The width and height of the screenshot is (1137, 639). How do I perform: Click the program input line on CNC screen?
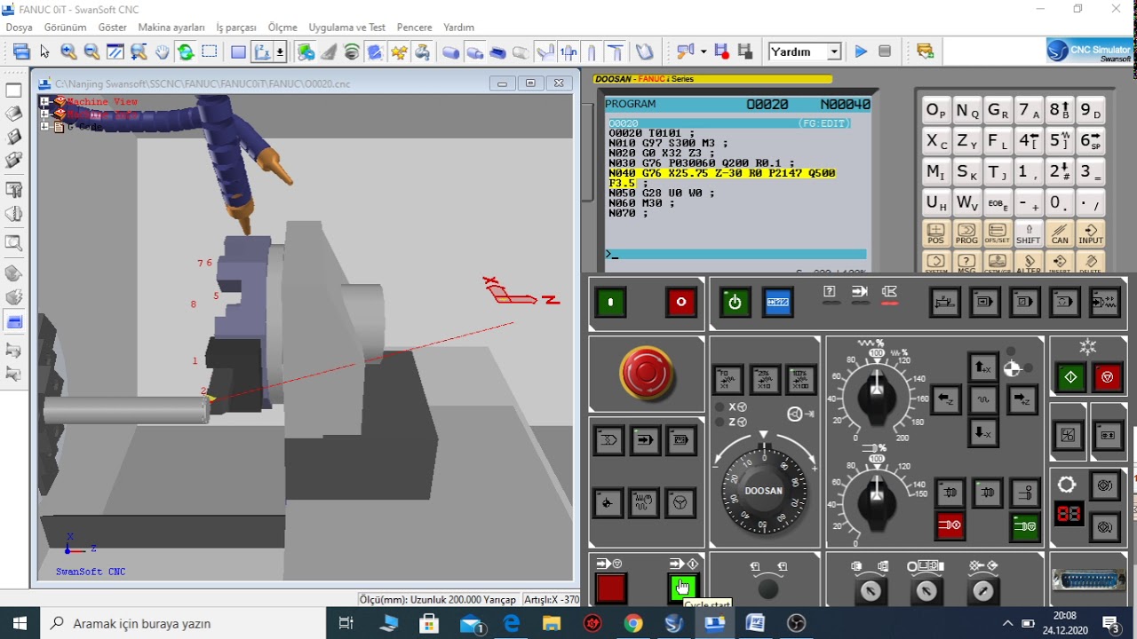(735, 255)
